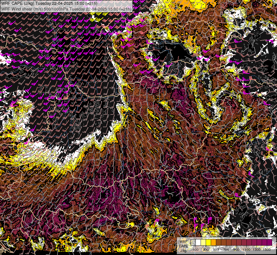Click the legend value 100
The height and width of the screenshot is (255, 277).
point(196,250)
